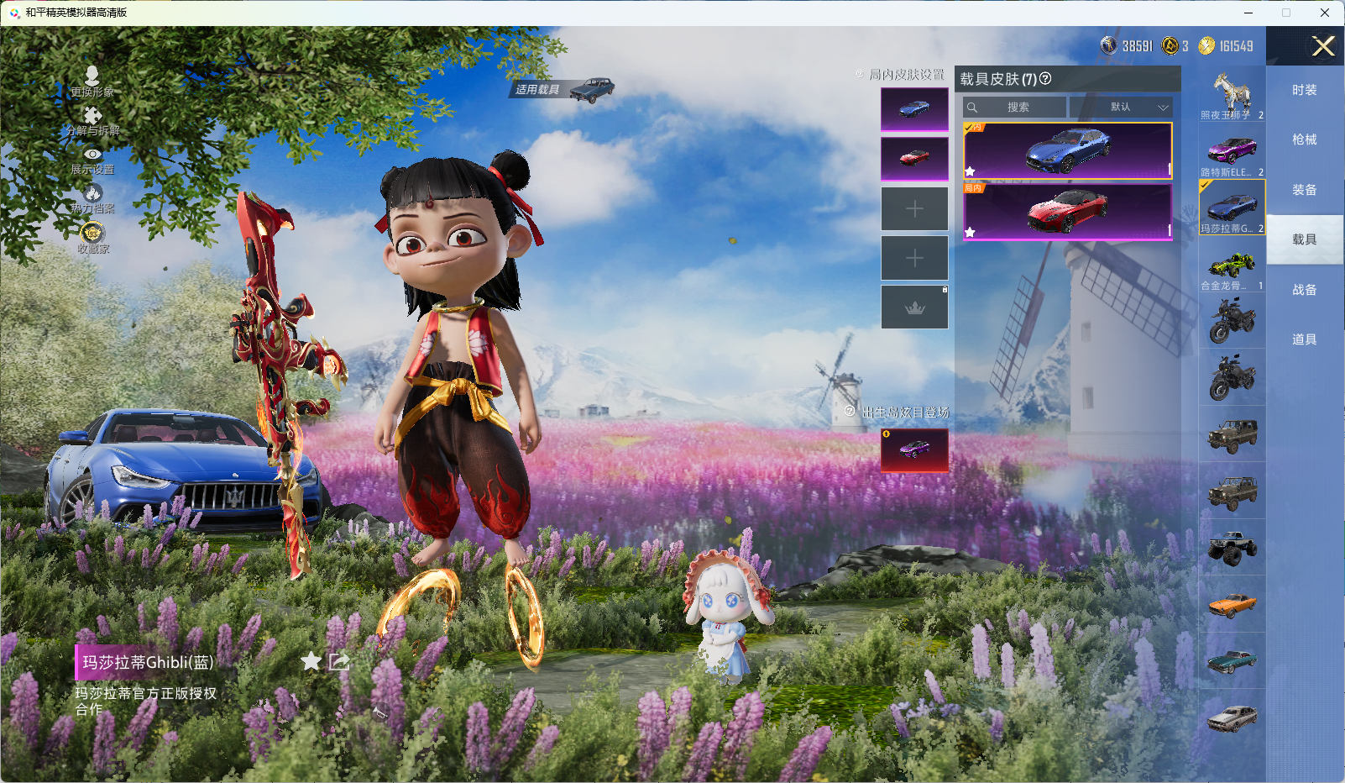Select the purple car spawn island entrance slot
Screen dimensions: 1345x783
point(914,450)
